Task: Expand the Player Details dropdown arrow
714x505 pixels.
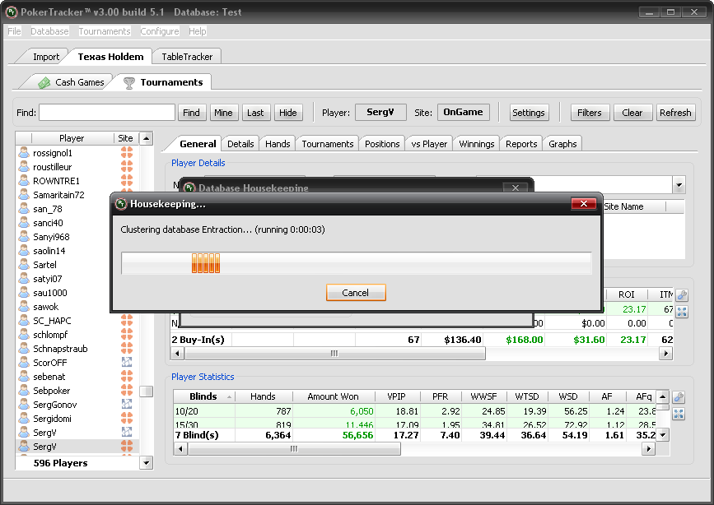Action: (679, 185)
